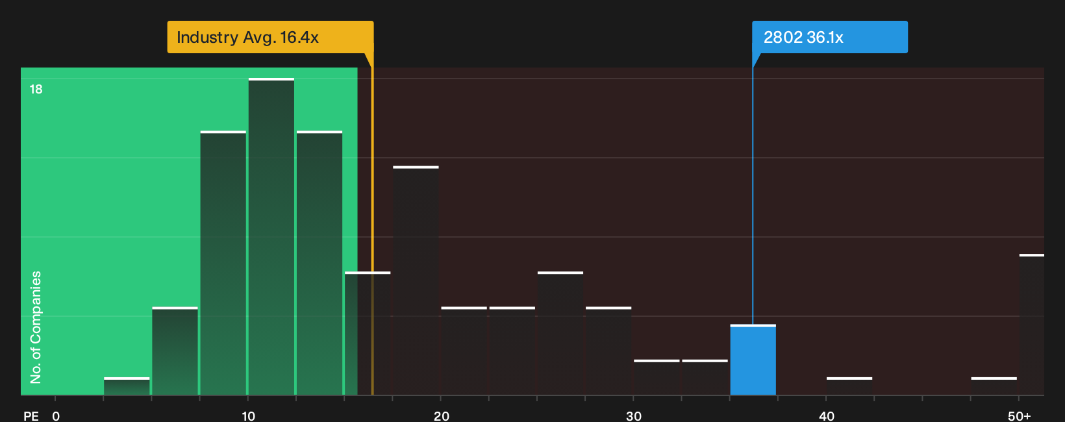Select the bar between PE 5 and 7.5
Image resolution: width=1065 pixels, height=422 pixels.
pyautogui.click(x=175, y=351)
